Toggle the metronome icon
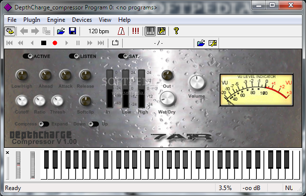This screenshot has height=196, width=306. [x=121, y=31]
